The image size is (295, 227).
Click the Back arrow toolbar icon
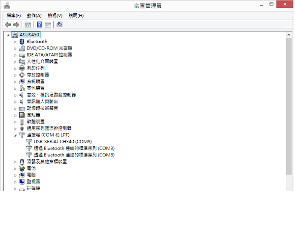[8, 25]
